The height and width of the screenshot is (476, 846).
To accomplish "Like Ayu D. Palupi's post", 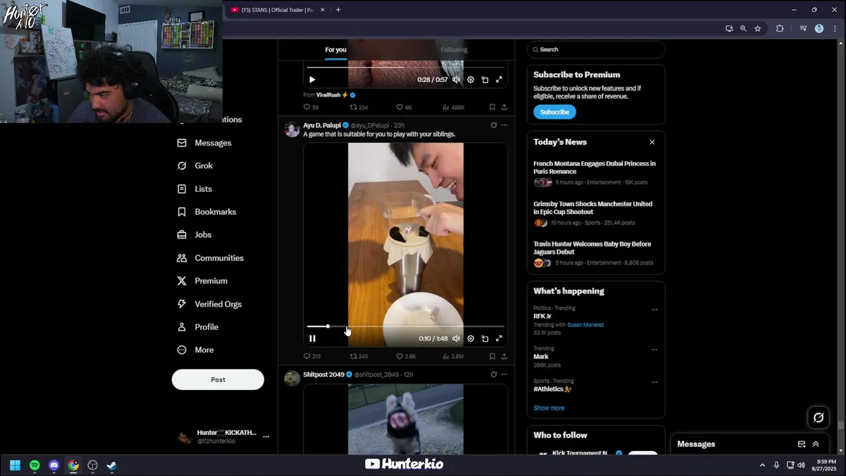I will pos(406,356).
